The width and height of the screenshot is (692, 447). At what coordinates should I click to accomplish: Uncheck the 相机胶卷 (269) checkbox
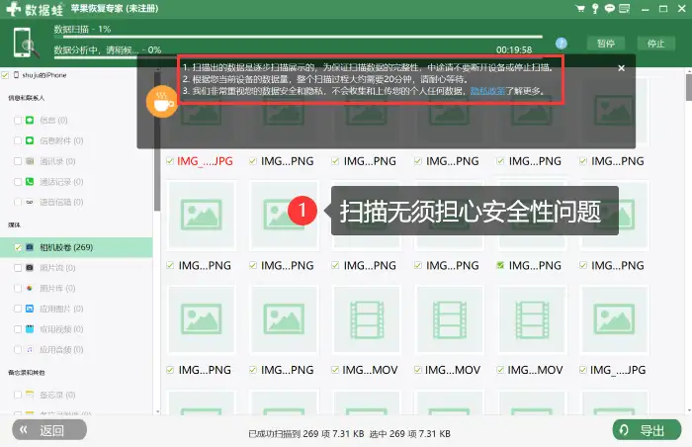click(18, 247)
